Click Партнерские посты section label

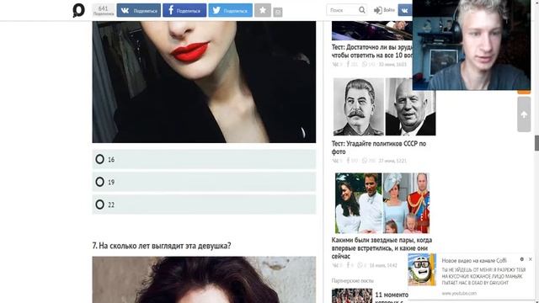tap(352, 280)
